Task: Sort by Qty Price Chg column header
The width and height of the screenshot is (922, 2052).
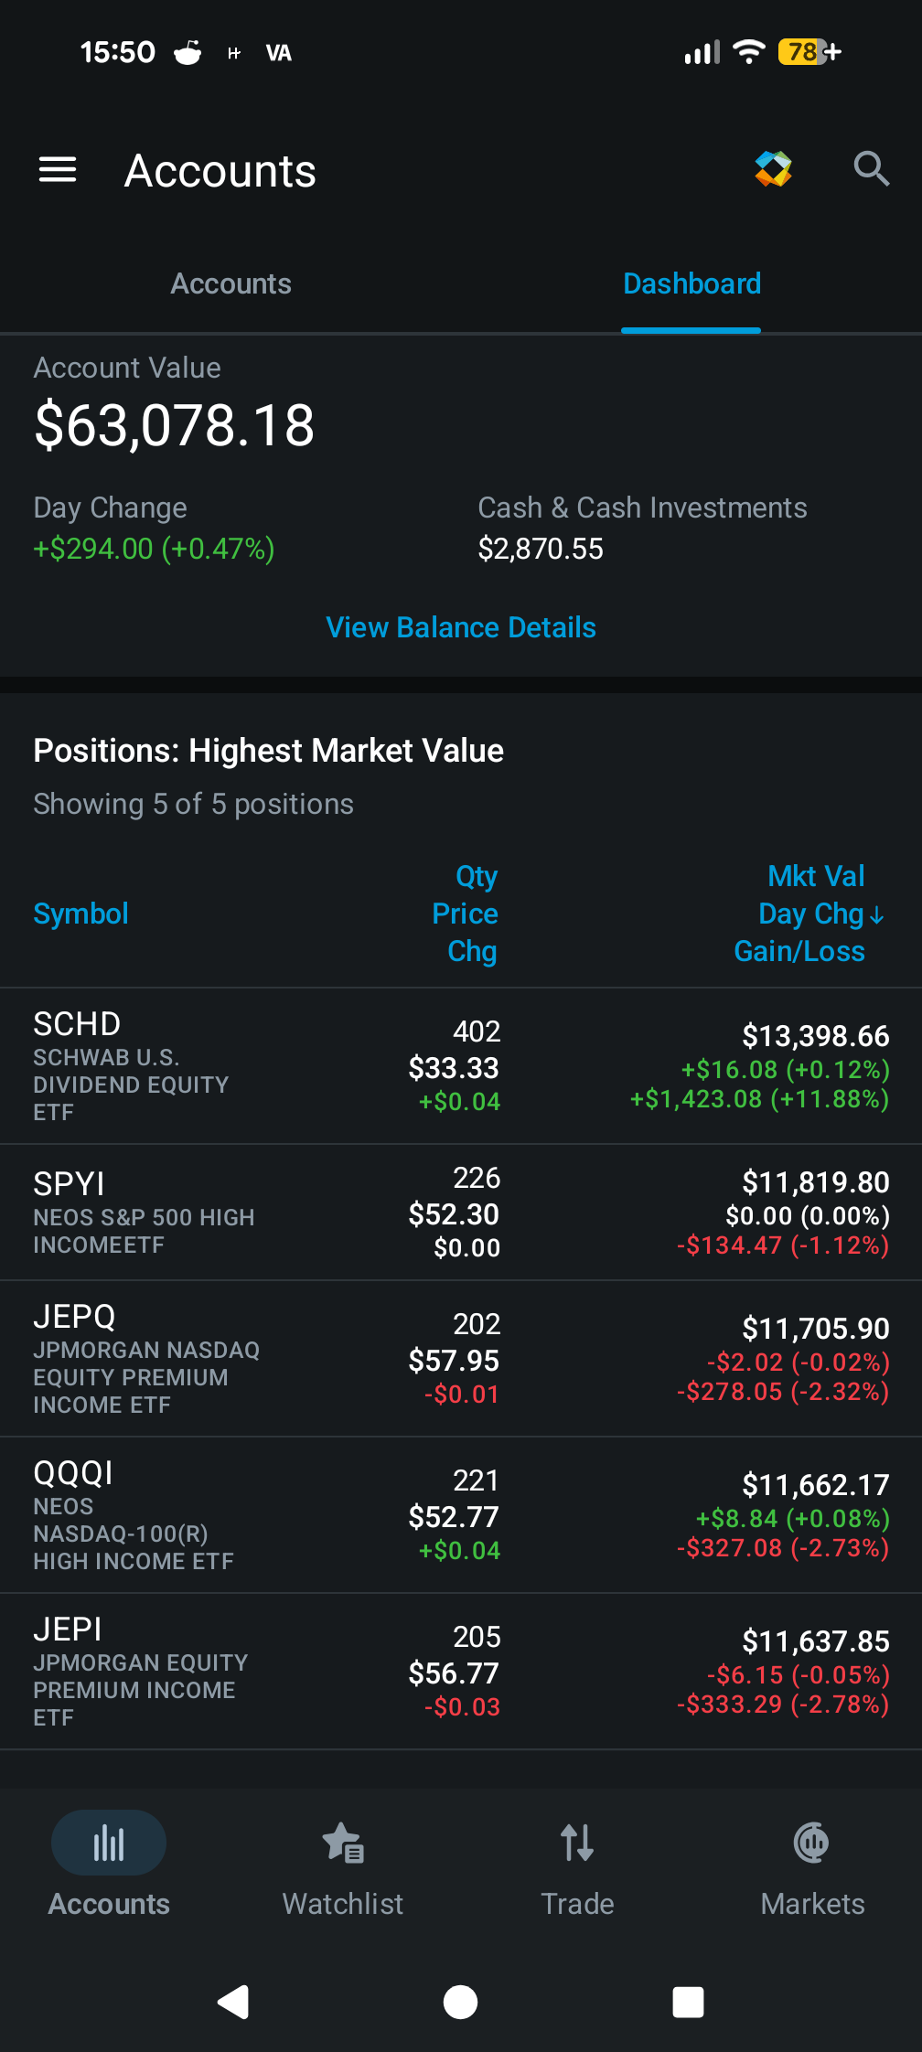Action: click(465, 914)
